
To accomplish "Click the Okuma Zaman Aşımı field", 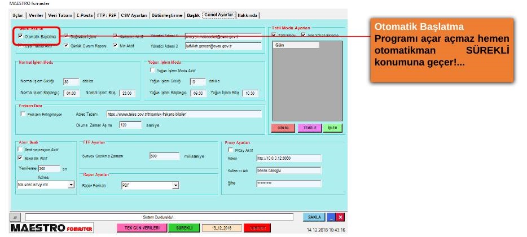I will pos(130,125).
